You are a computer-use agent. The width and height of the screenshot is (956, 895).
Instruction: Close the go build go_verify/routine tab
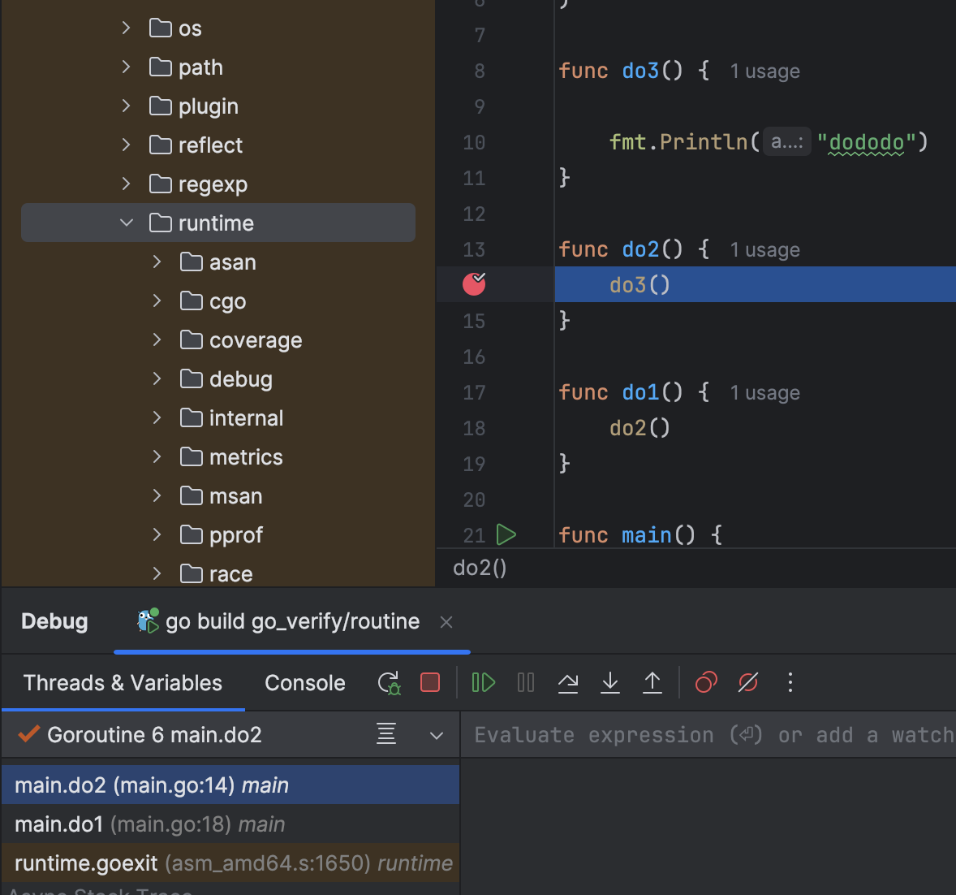pyautogui.click(x=446, y=621)
